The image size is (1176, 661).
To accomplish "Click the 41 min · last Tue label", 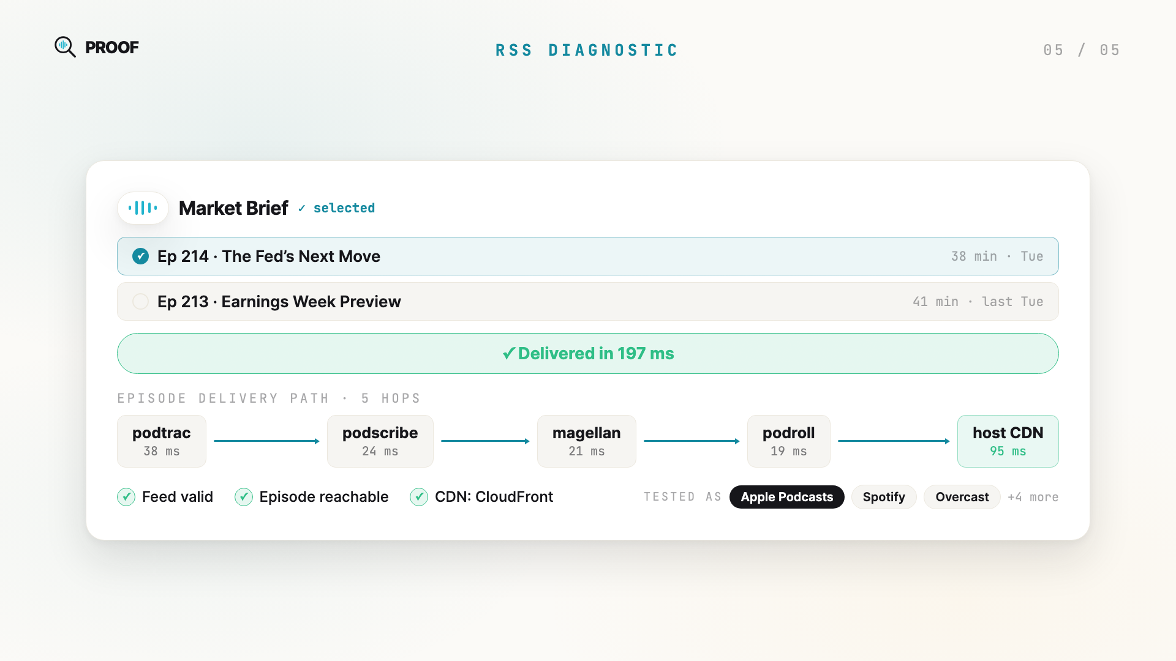I will tap(978, 302).
